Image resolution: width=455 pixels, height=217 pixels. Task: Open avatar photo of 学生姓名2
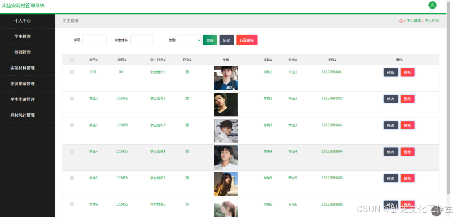pos(226,104)
